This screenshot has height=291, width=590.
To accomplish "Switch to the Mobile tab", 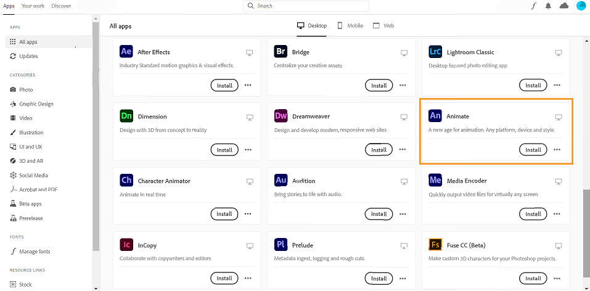I will click(x=350, y=26).
